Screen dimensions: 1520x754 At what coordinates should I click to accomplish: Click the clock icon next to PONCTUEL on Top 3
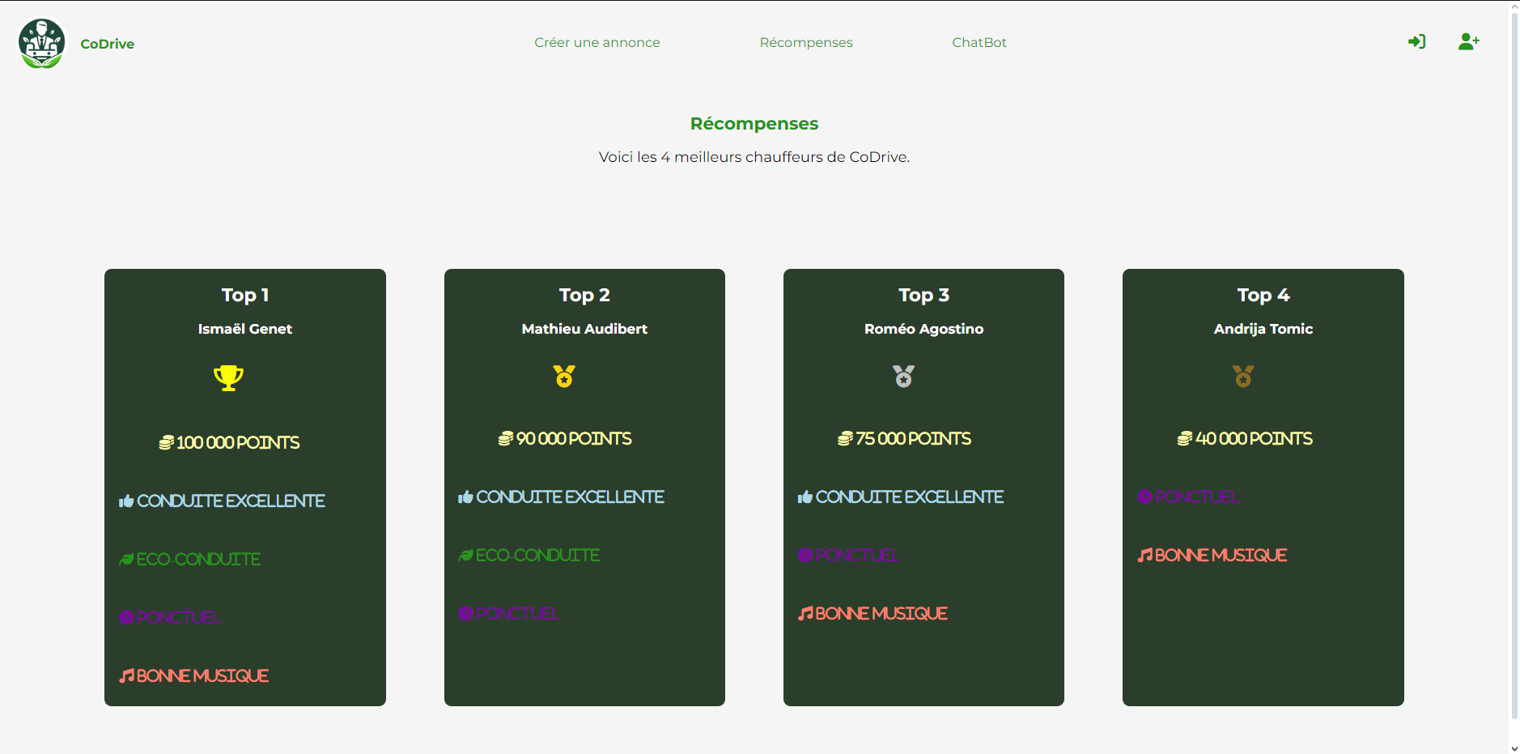[803, 555]
